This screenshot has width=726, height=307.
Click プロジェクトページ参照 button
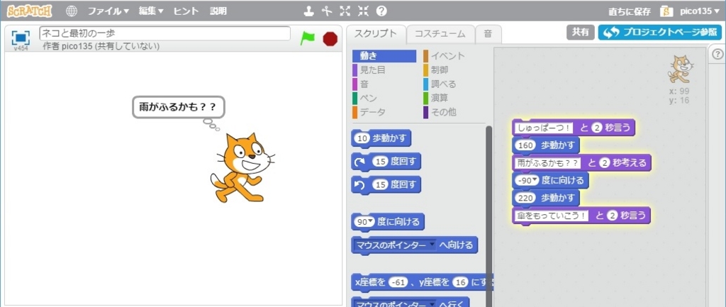click(659, 32)
